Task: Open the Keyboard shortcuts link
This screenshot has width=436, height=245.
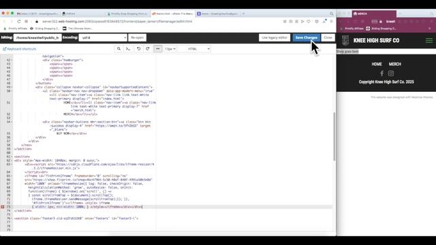Action: tap(20, 49)
